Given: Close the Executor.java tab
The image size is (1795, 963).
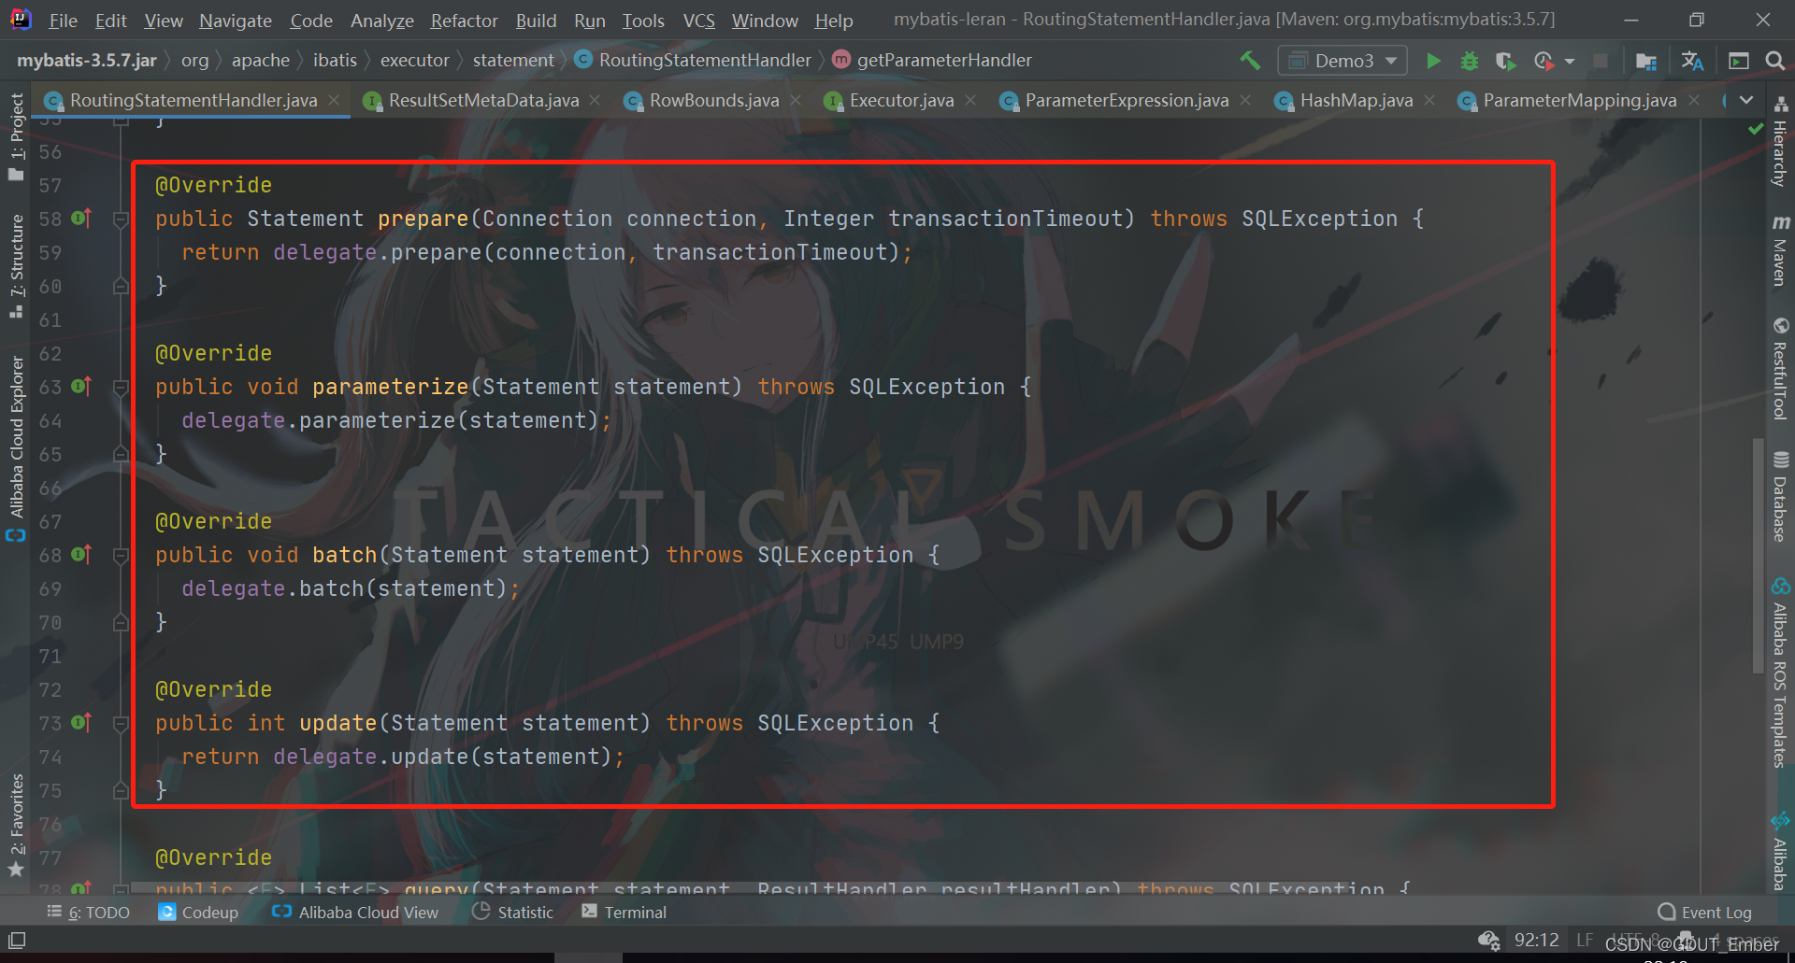Looking at the screenshot, I should pos(970,100).
